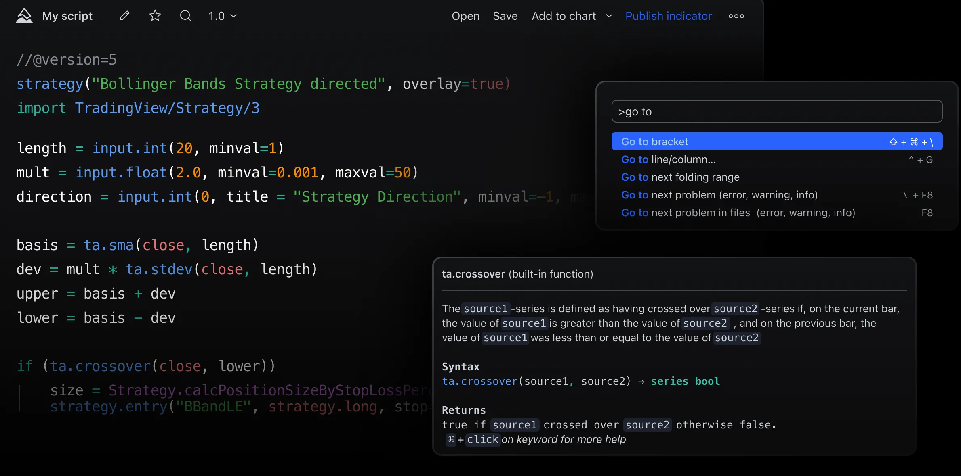This screenshot has height=476, width=961.
Task: Add script to favorites with star icon
Action: pos(155,16)
